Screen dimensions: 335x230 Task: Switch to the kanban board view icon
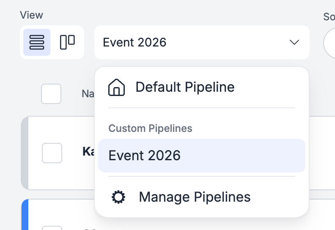pyautogui.click(x=67, y=42)
